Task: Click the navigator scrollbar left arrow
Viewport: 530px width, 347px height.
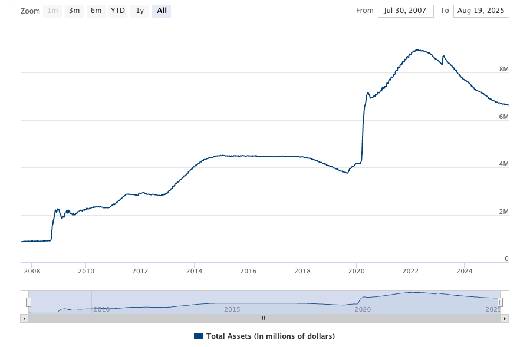Action: (x=24, y=318)
